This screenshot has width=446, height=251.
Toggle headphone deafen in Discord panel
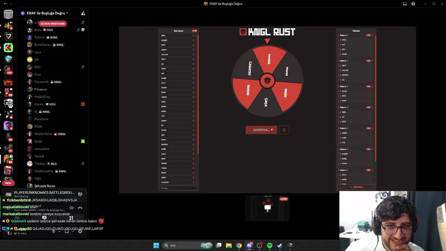pos(67,231)
